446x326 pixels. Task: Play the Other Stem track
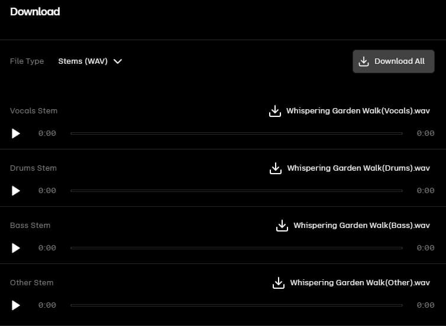click(x=16, y=305)
